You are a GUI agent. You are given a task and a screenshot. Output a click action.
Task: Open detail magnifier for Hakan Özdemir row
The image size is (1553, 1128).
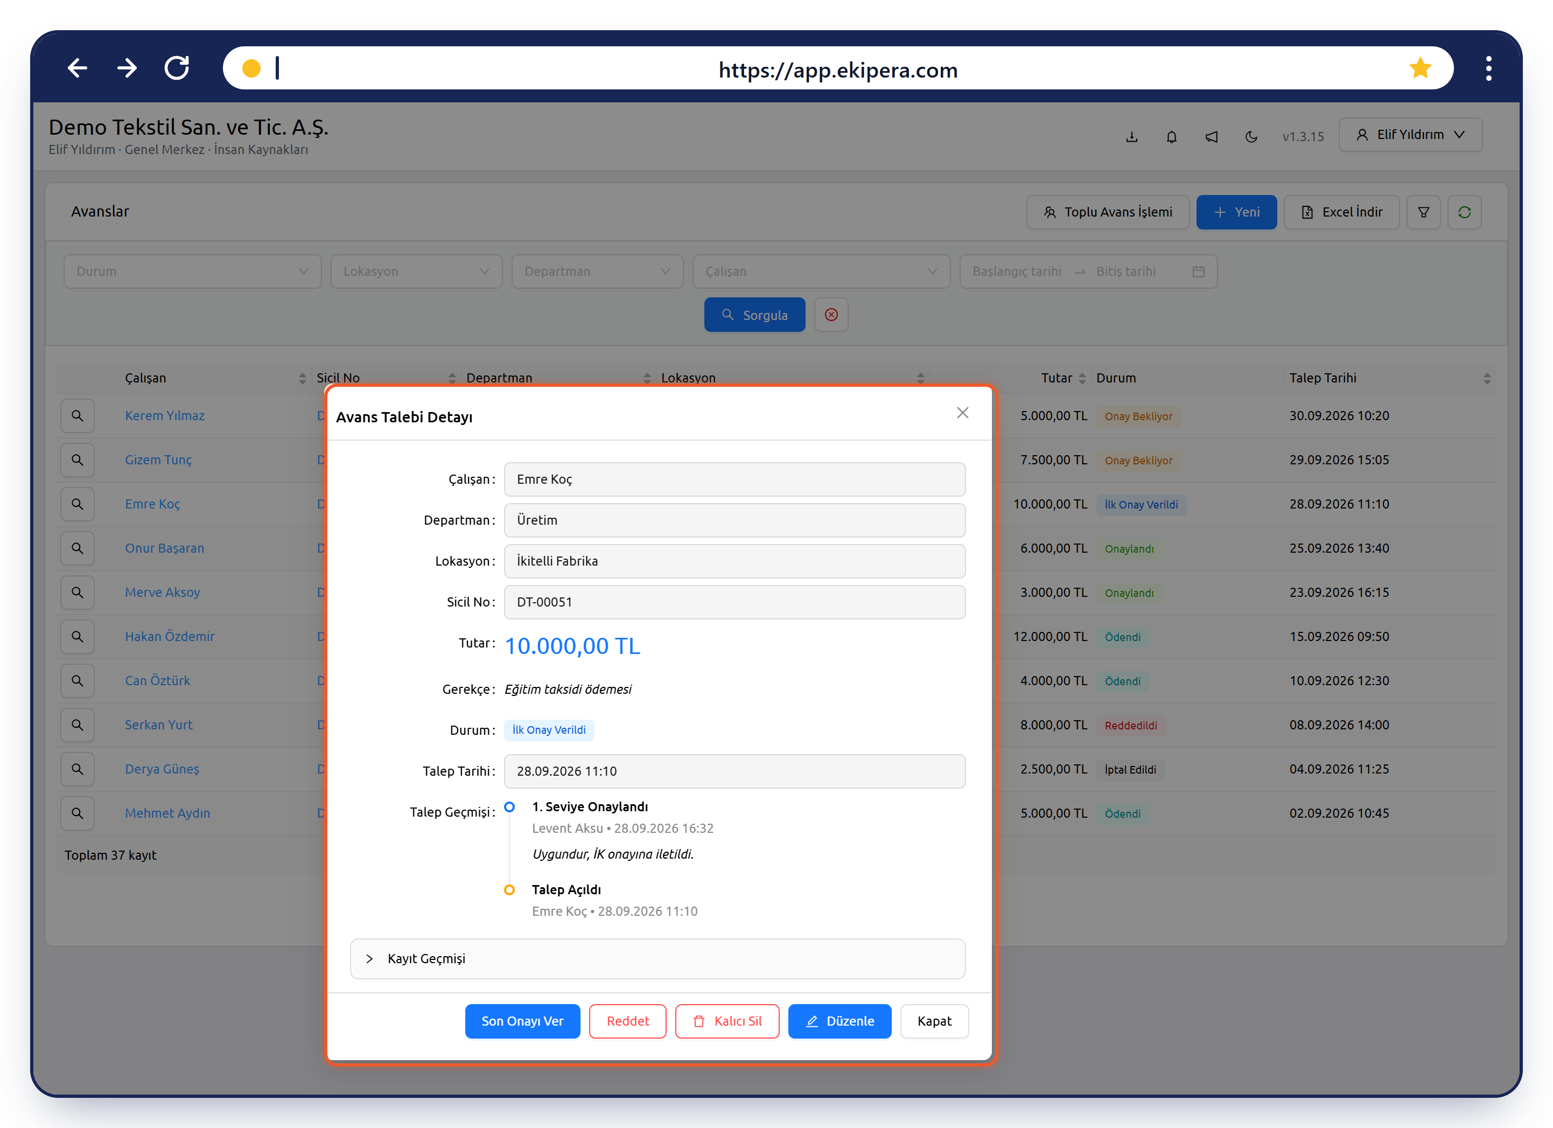pos(78,637)
